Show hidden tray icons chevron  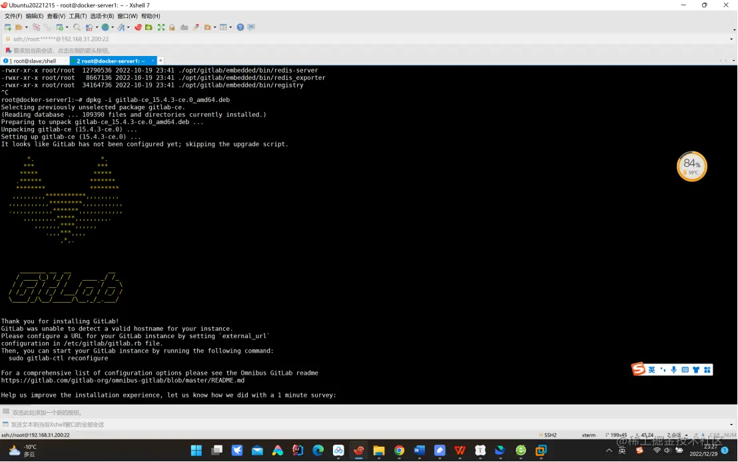click(609, 451)
